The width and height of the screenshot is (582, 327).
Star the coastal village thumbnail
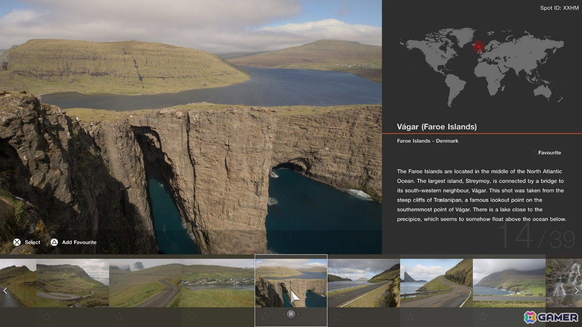(x=192, y=317)
